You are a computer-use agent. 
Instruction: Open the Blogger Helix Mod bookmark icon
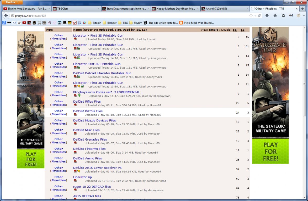click(181, 23)
